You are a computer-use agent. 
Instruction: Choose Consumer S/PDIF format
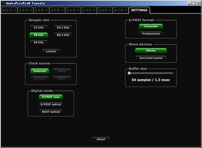click(151, 26)
